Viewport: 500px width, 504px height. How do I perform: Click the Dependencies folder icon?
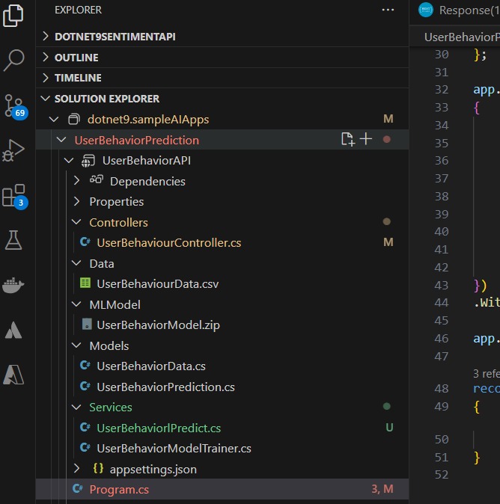tap(97, 179)
